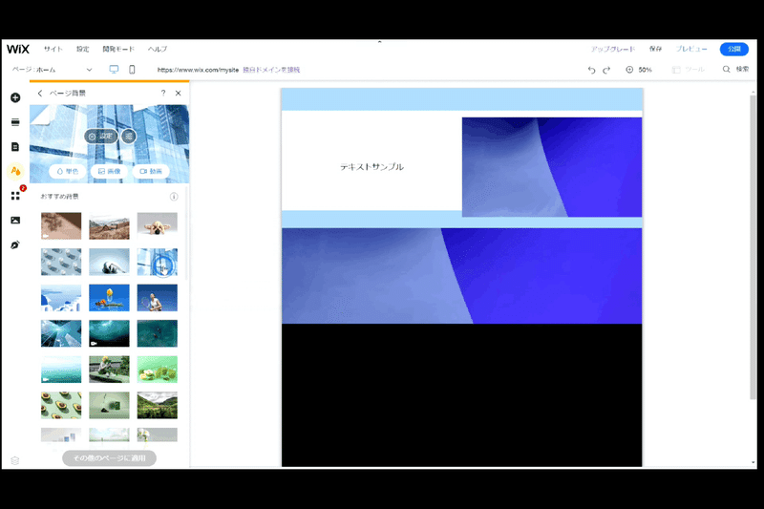Click the blue 公開 publish button
Screen dimensions: 764x509
tap(734, 49)
